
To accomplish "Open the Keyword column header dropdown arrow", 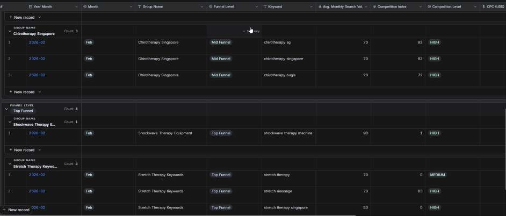I will click(312, 7).
